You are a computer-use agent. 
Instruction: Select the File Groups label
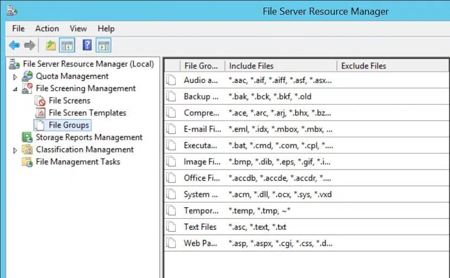coord(69,125)
